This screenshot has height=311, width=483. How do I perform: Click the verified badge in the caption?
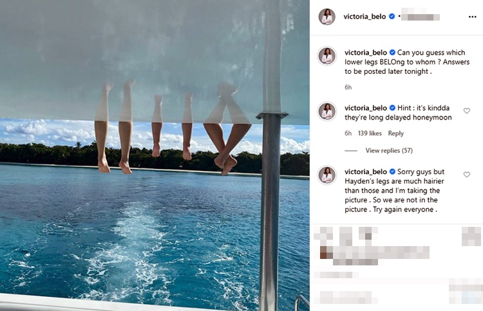[x=392, y=53]
